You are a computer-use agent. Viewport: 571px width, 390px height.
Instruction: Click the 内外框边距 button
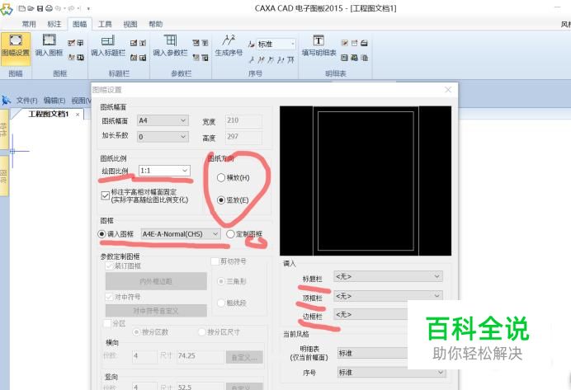click(x=156, y=281)
